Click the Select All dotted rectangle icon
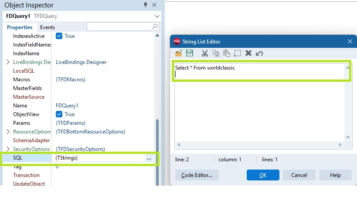 point(238,53)
